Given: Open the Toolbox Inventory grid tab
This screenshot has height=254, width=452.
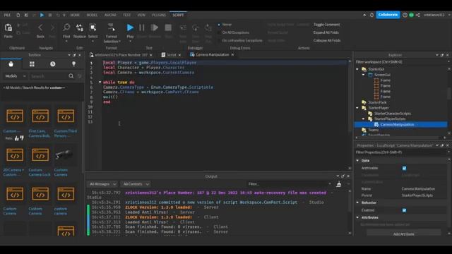Looking at the screenshot, I should click(x=32, y=64).
